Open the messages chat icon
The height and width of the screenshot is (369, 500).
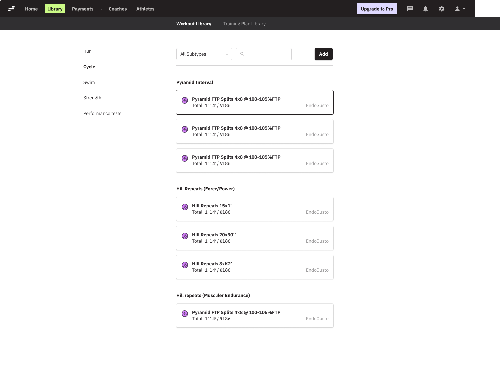point(410,9)
